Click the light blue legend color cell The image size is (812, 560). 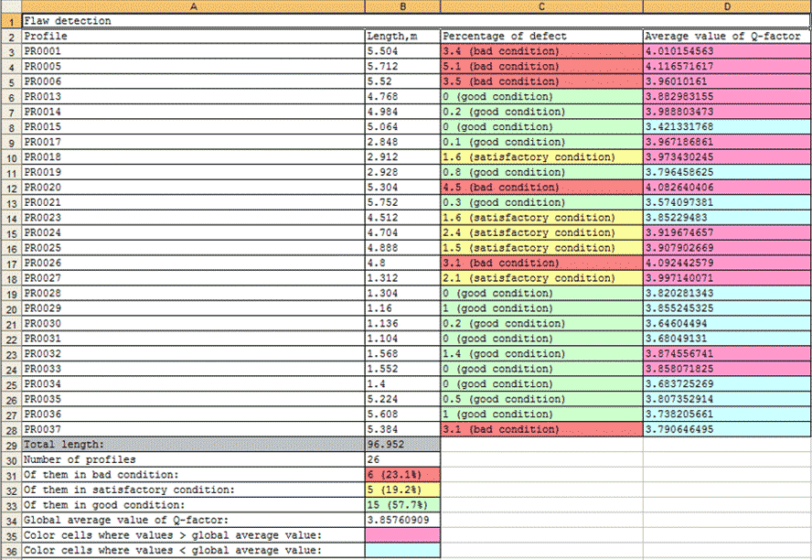point(401,550)
